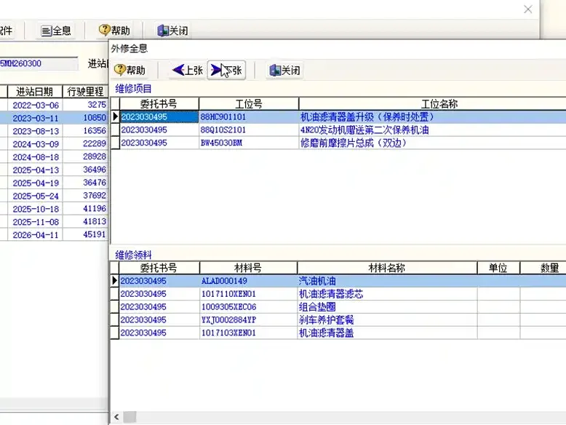Click the mileage value 45191

point(95,235)
